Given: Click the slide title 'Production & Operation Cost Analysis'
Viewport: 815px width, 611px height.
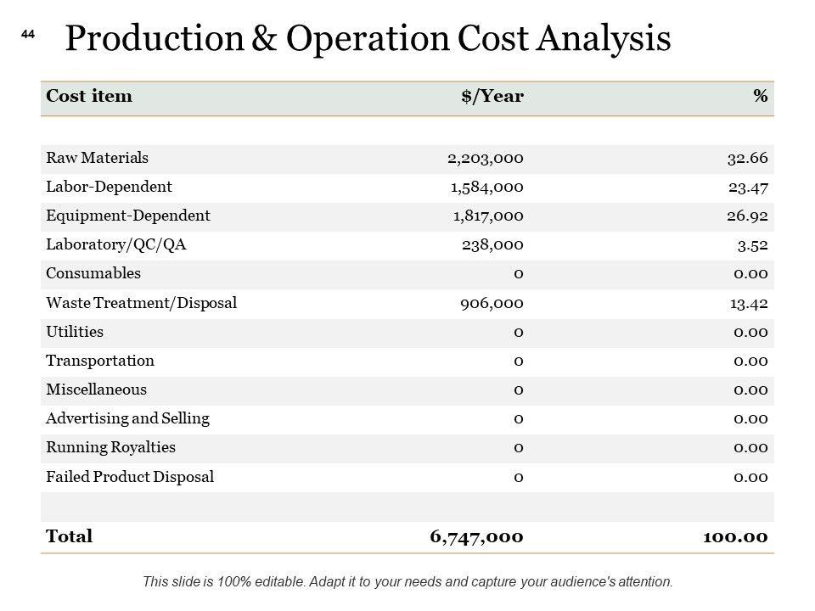Looking at the screenshot, I should point(367,40).
